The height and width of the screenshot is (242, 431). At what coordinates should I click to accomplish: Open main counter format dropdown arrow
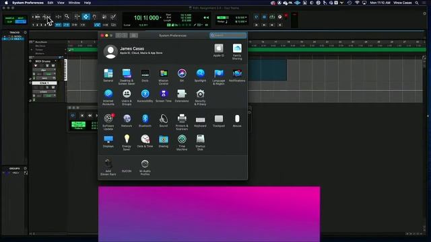tap(161, 17)
